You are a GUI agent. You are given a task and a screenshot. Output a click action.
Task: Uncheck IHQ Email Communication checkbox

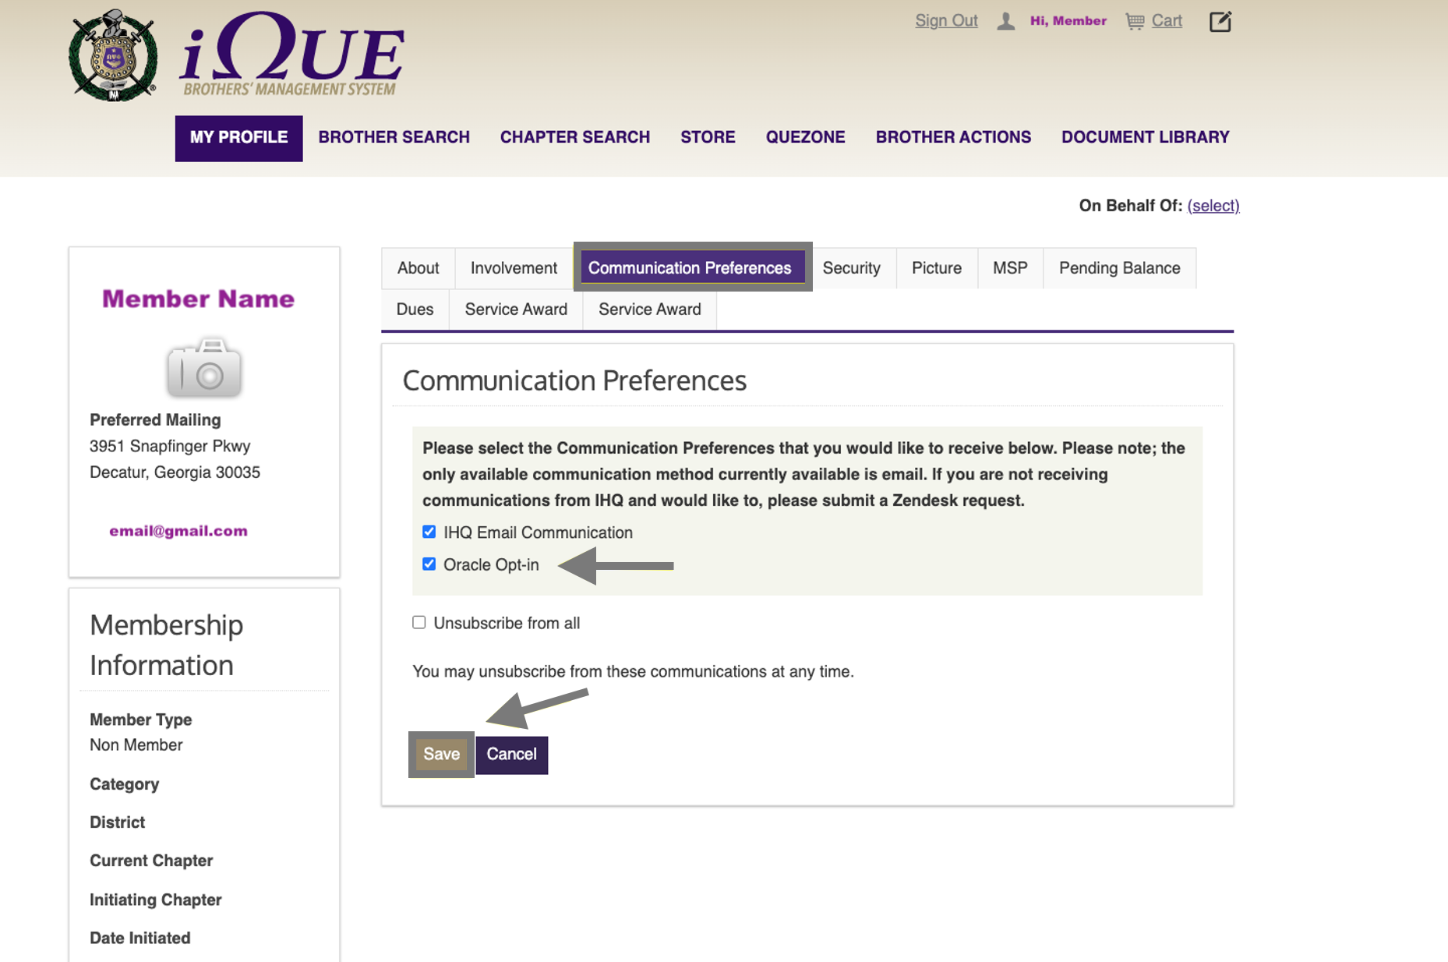[x=429, y=532]
